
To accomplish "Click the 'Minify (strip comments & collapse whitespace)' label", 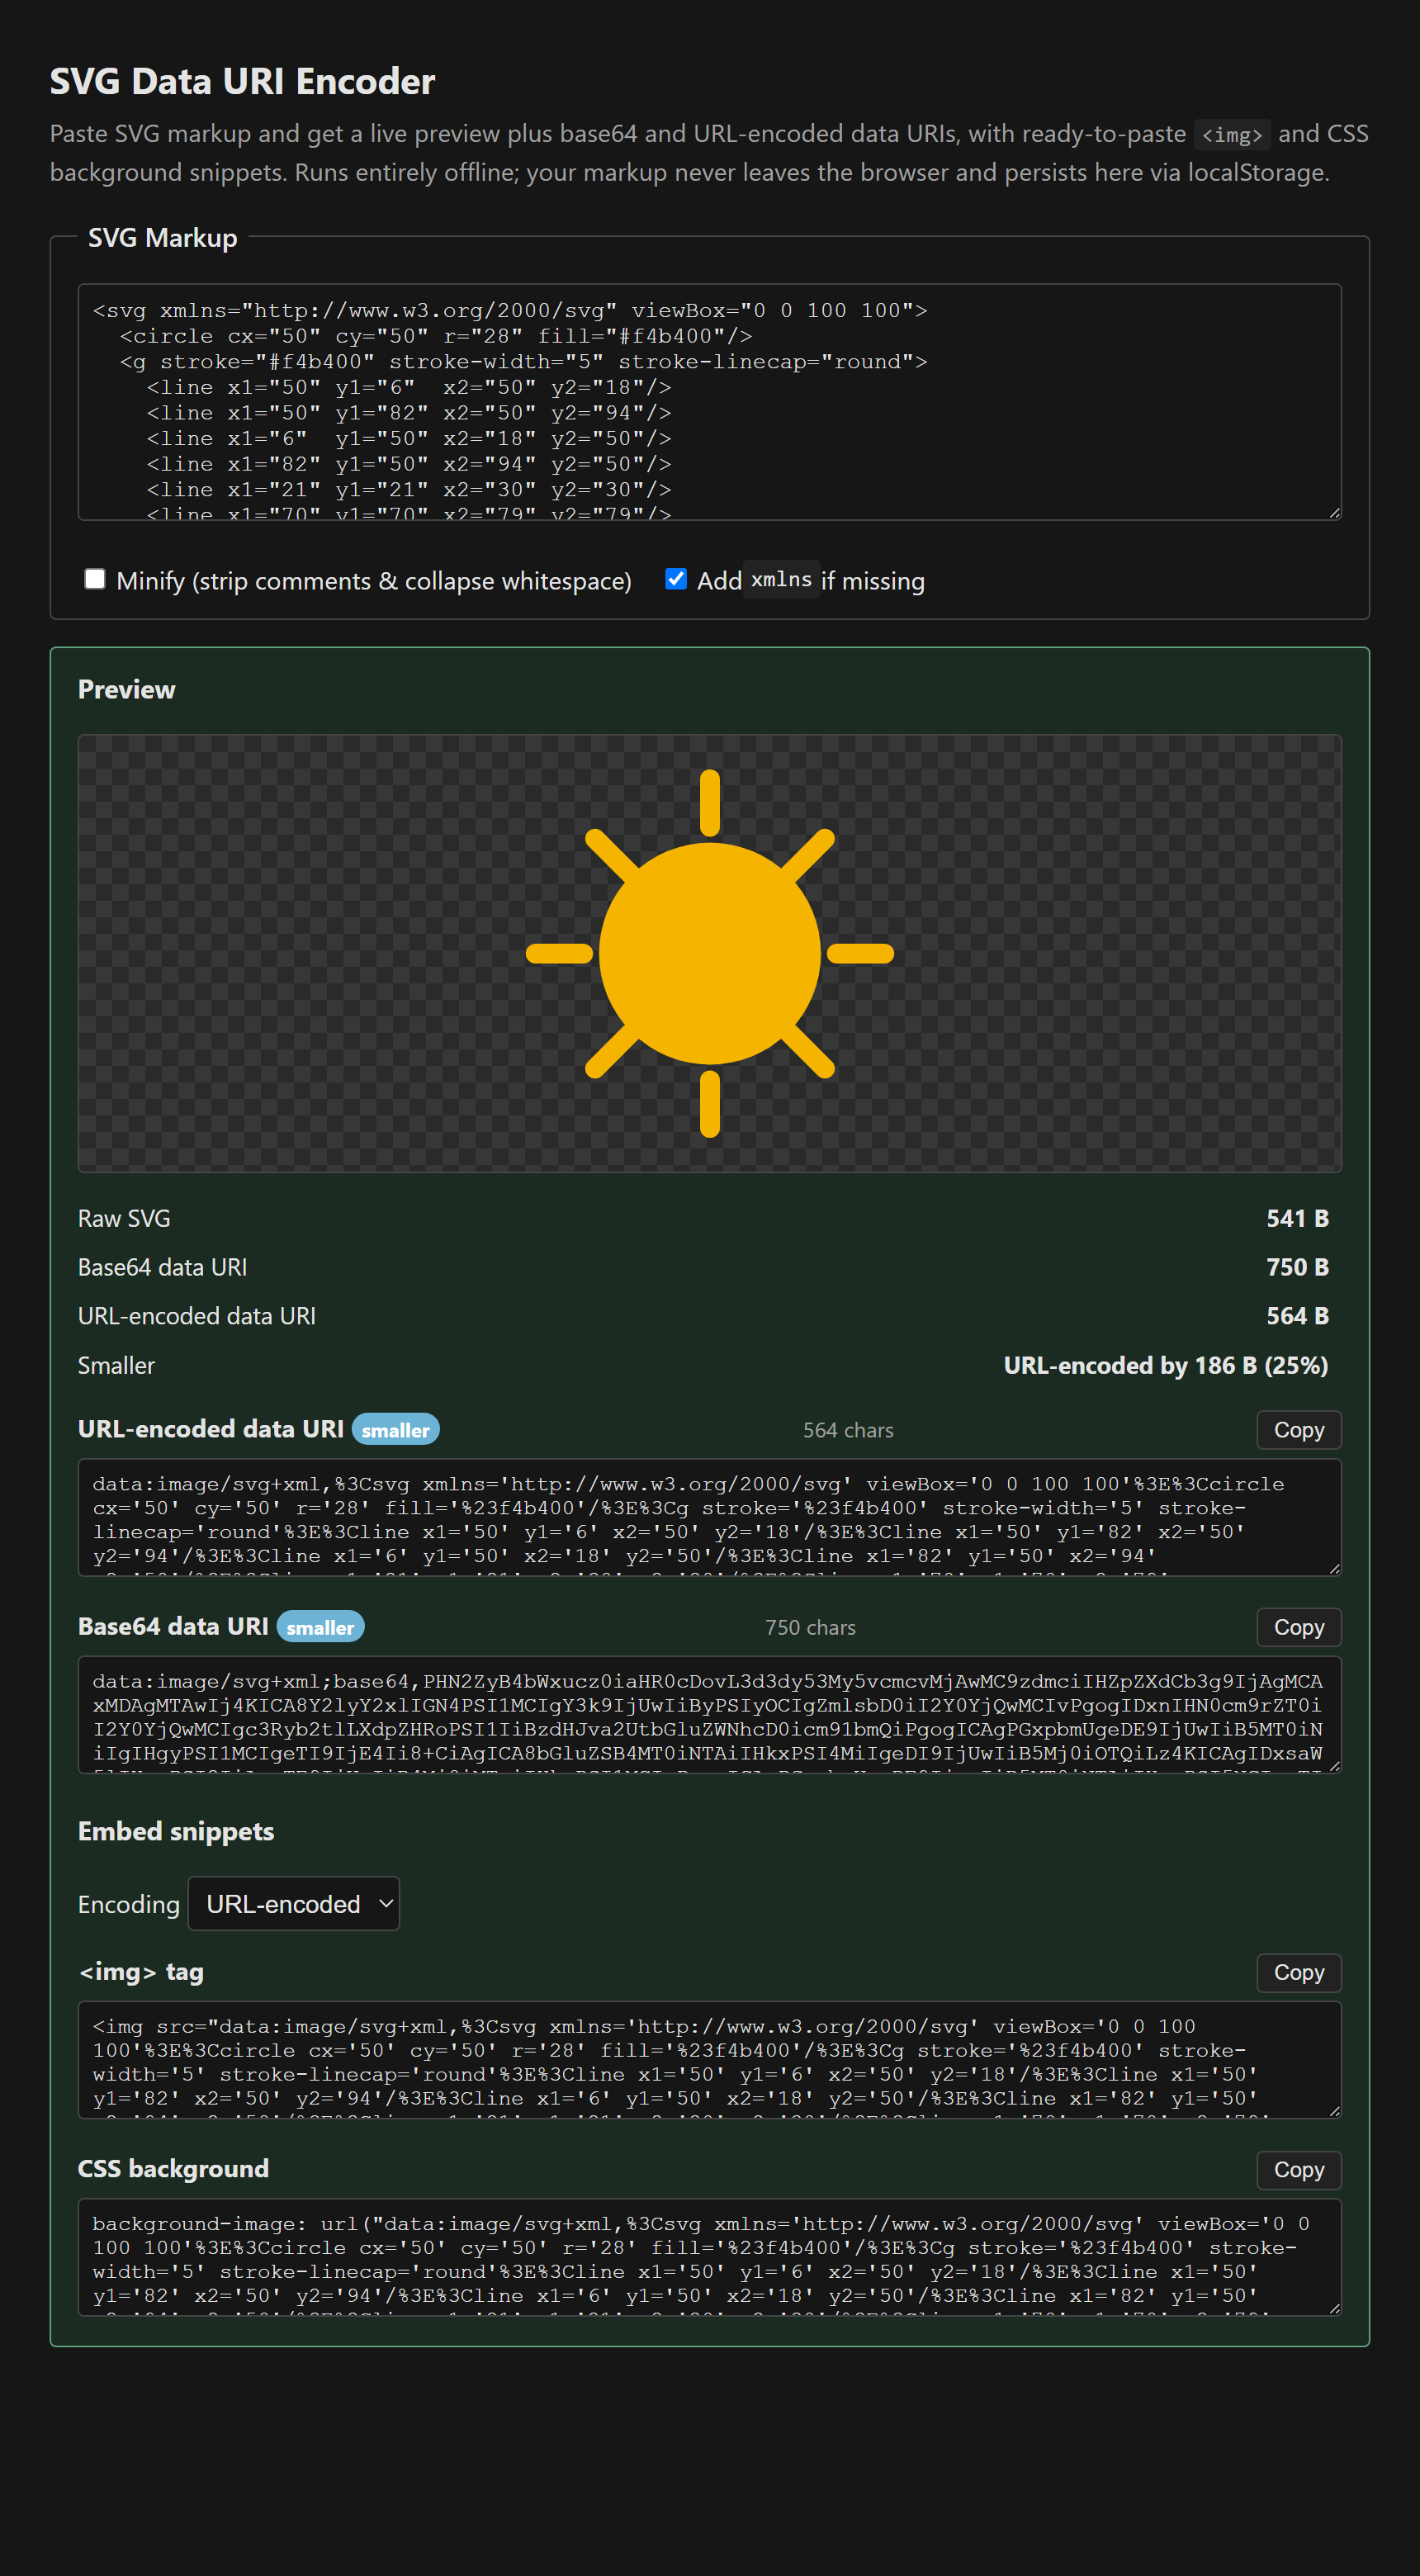I will point(374,581).
